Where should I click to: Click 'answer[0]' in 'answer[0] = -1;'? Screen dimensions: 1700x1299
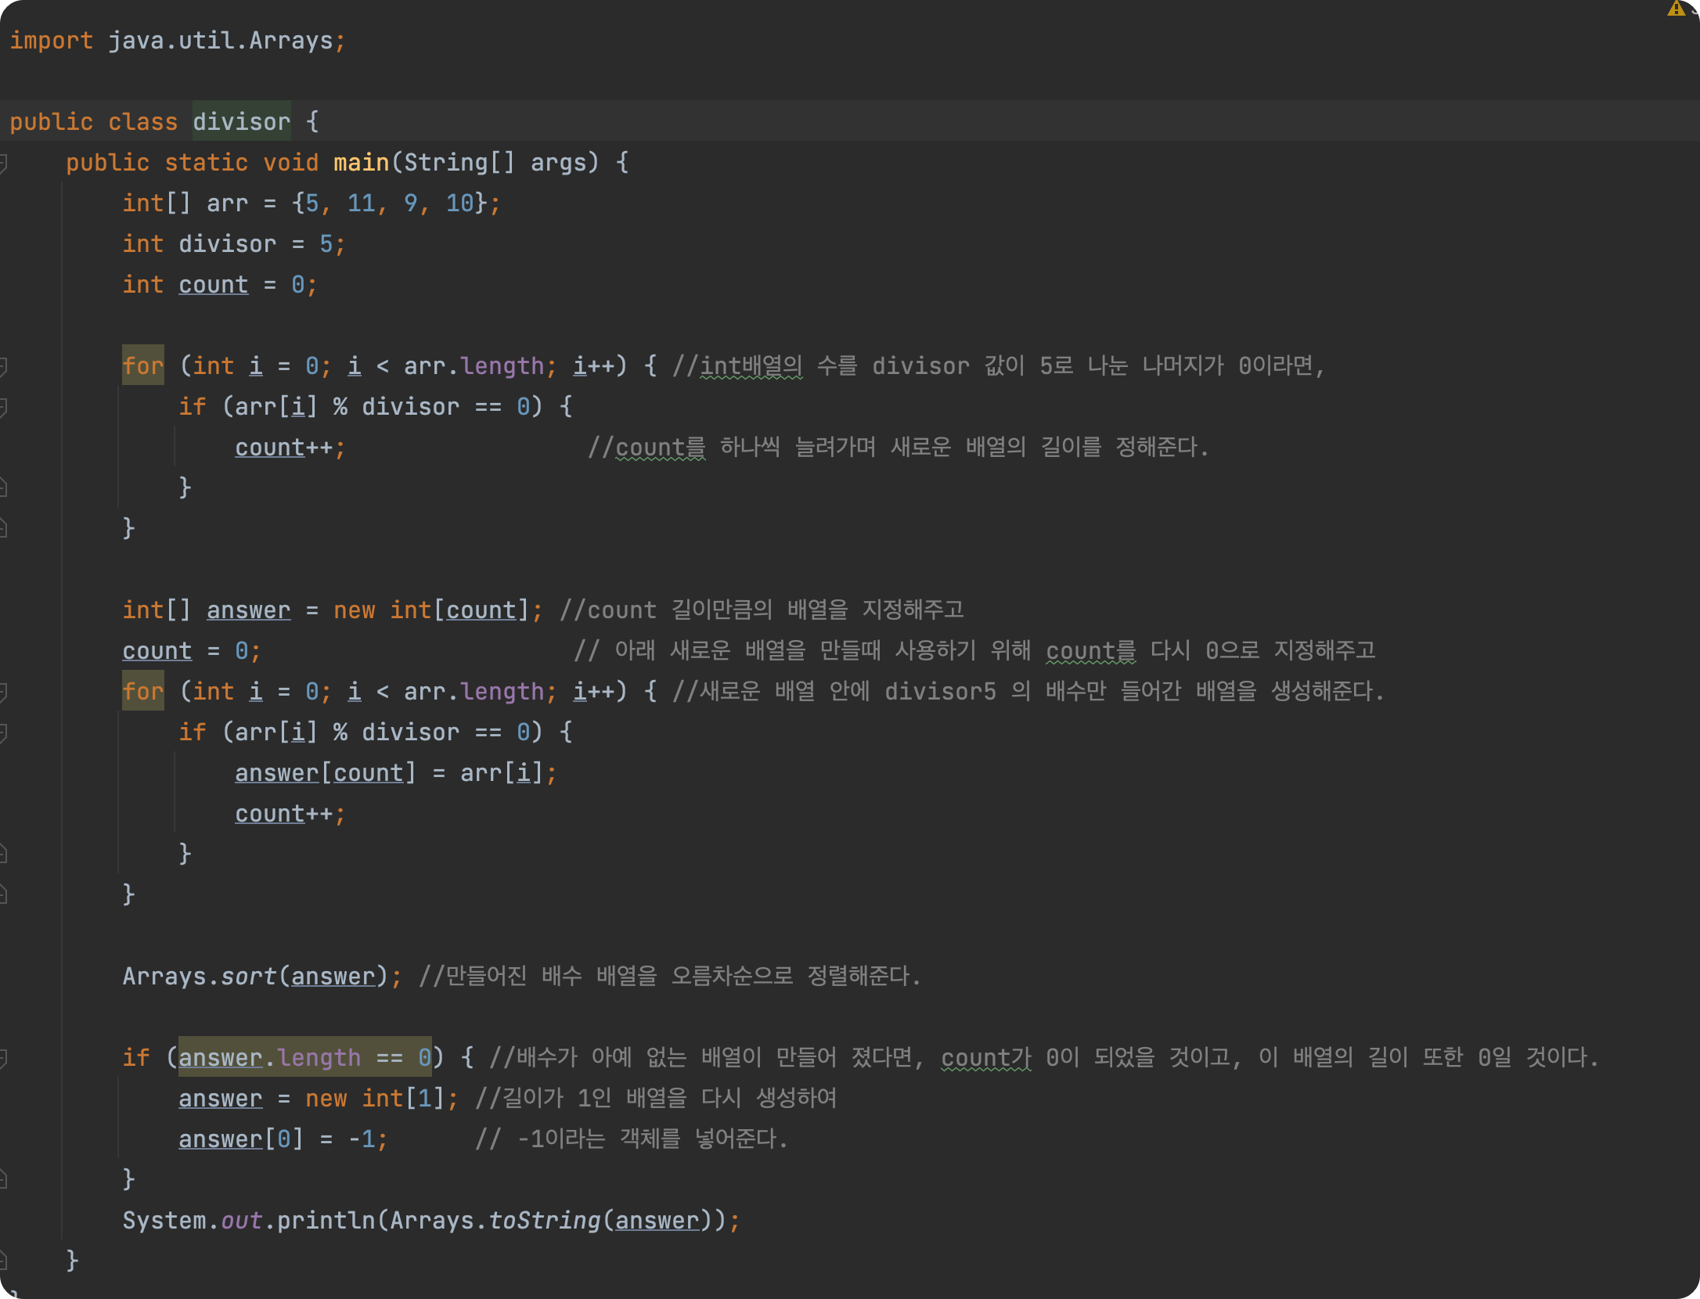[240, 1139]
